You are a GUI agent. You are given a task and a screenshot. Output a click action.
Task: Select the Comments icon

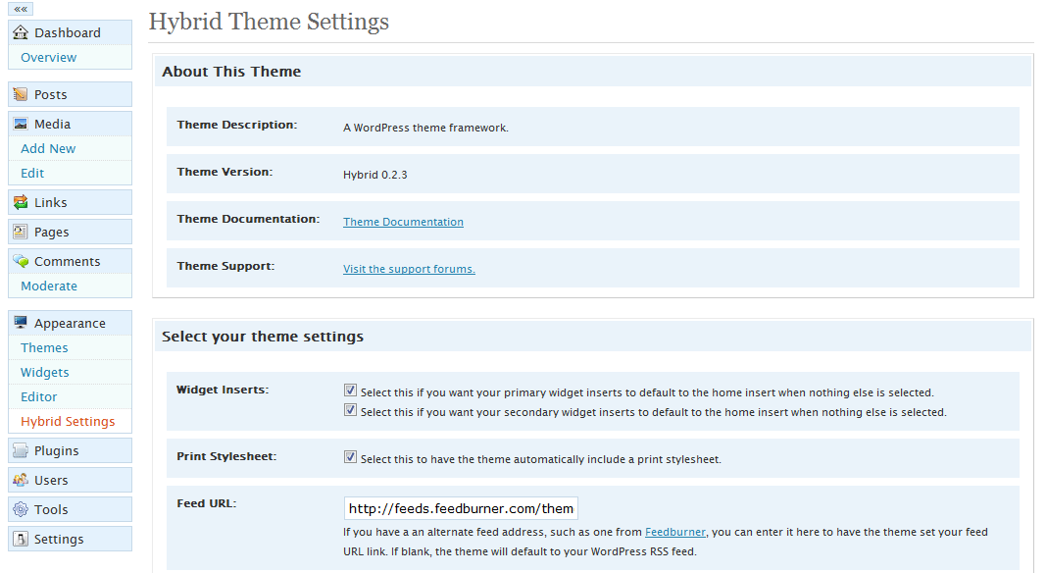point(22,260)
